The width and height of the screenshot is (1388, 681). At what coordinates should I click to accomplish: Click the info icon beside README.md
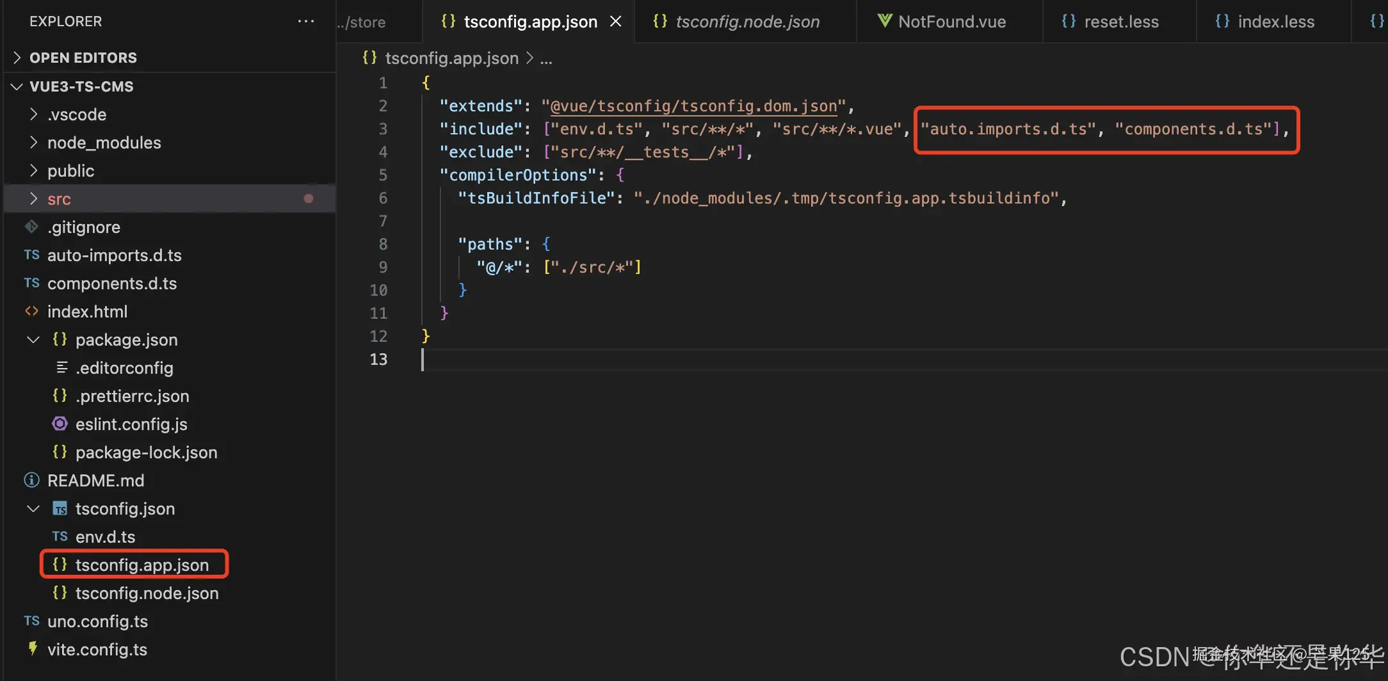click(31, 480)
